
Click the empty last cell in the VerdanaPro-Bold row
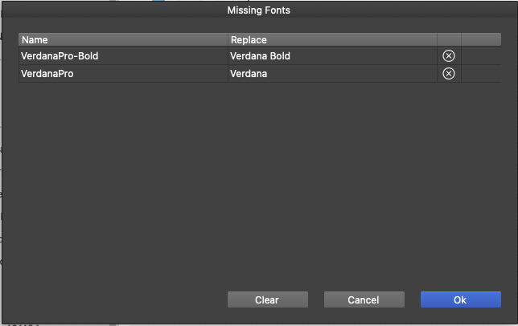tap(481, 55)
